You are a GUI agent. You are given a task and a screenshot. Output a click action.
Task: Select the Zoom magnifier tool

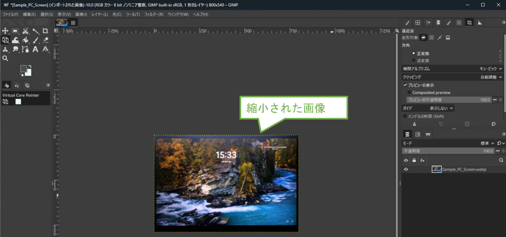(5, 58)
